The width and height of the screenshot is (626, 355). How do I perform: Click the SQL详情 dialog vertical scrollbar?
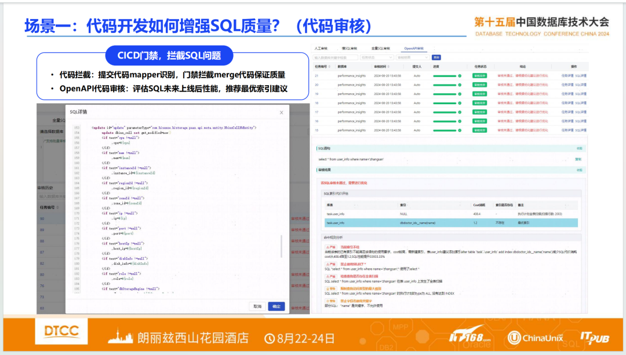[282, 246]
